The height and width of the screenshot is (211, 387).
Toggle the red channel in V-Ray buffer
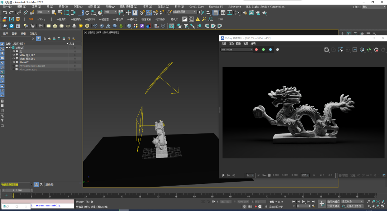256,50
